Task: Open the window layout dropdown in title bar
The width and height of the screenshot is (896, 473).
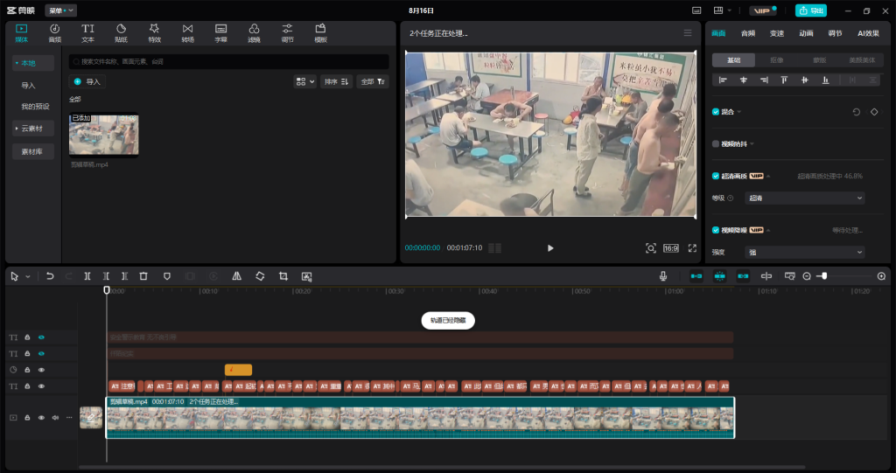Action: (723, 10)
